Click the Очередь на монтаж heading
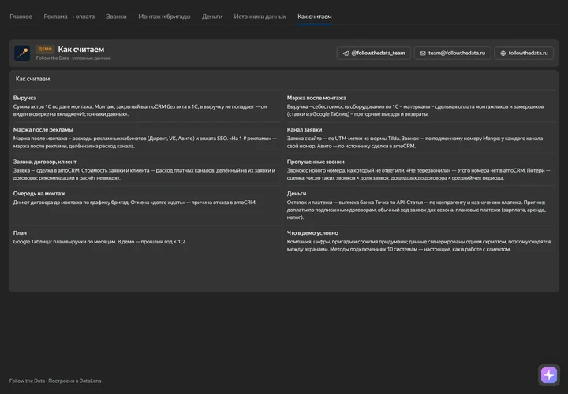Viewport: 568px width, 394px height. point(39,194)
